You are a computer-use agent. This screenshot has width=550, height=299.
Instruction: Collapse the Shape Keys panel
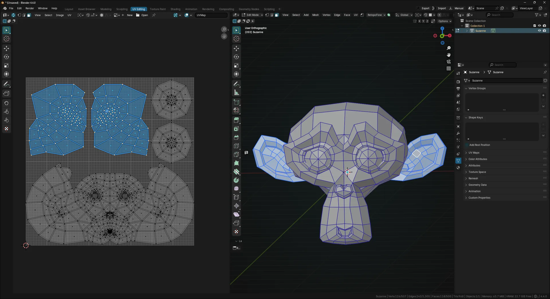pyautogui.click(x=466, y=118)
